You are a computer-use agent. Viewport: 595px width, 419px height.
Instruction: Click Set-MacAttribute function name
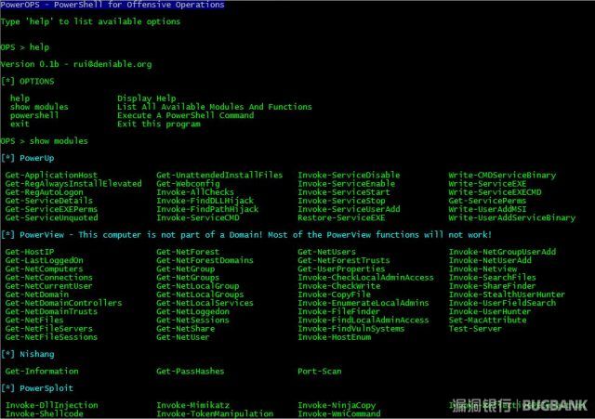[x=487, y=320]
